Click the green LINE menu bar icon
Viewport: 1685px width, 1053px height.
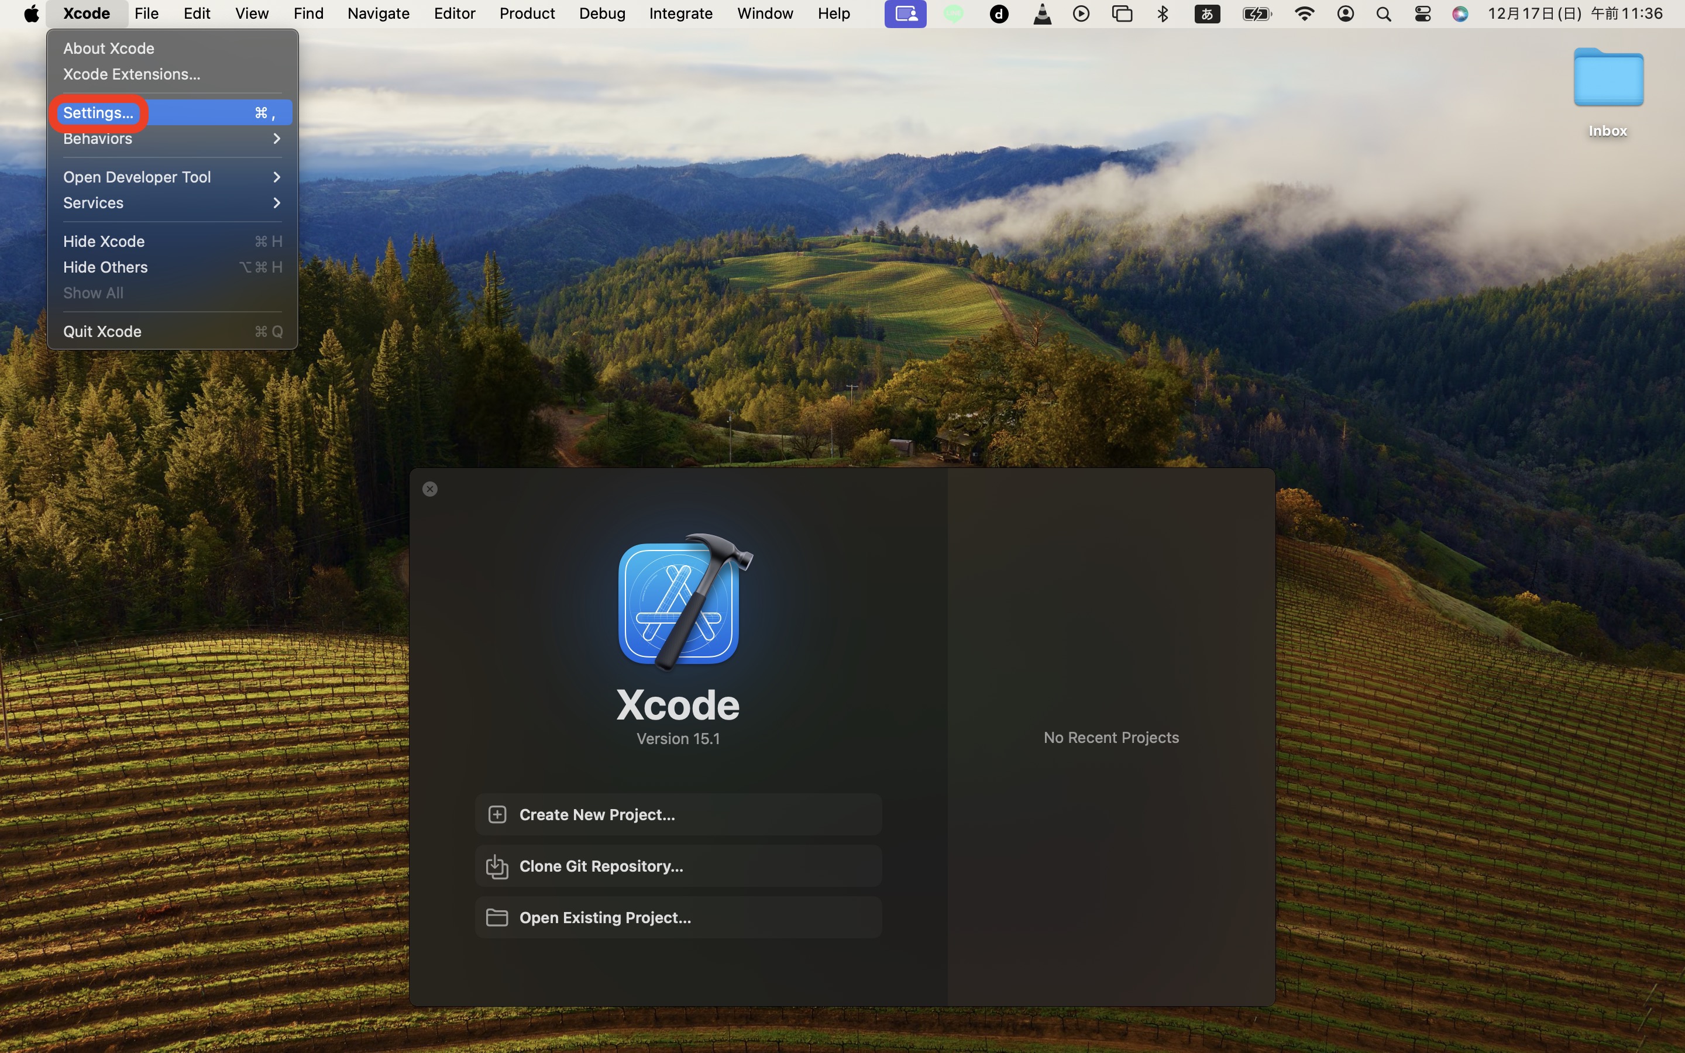coord(954,13)
